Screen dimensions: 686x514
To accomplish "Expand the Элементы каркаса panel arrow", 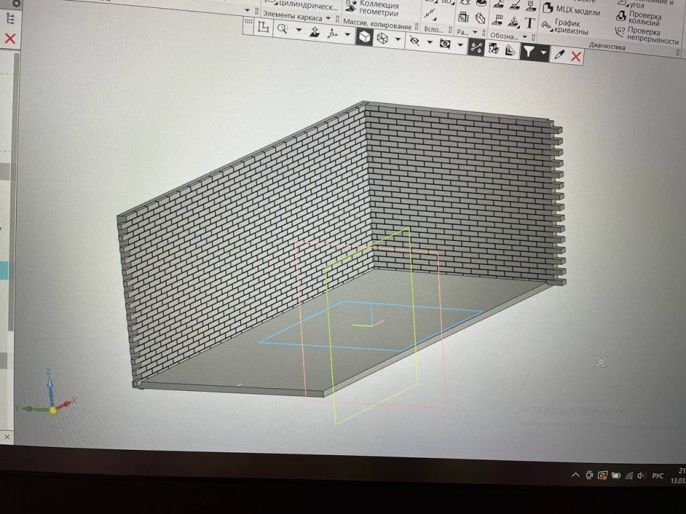I will pos(328,18).
